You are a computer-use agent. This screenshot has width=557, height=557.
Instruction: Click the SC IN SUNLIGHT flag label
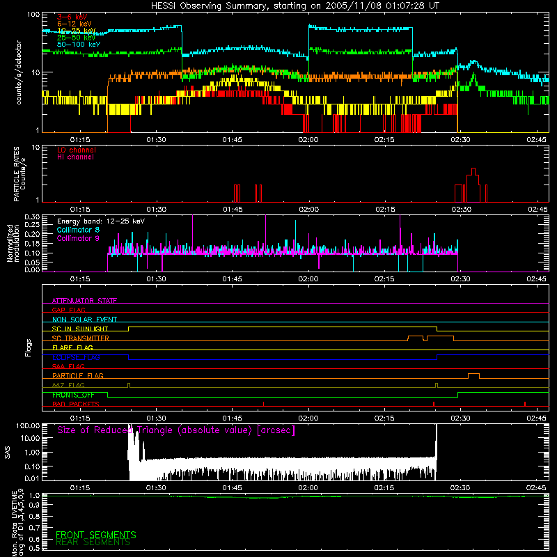80,329
